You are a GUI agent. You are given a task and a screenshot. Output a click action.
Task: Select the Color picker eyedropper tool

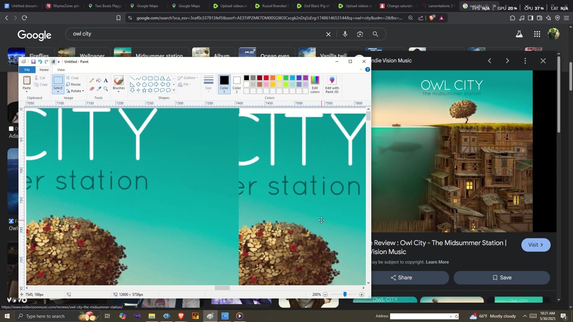[99, 89]
